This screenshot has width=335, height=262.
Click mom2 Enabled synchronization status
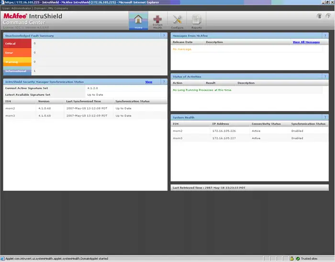coord(297,131)
